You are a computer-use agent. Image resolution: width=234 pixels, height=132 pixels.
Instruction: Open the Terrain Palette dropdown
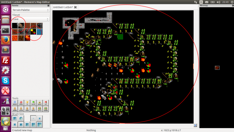click(x=31, y=10)
